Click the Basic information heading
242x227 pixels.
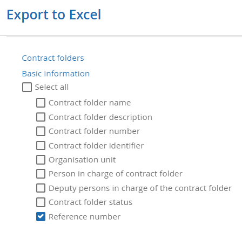pyautogui.click(x=56, y=74)
